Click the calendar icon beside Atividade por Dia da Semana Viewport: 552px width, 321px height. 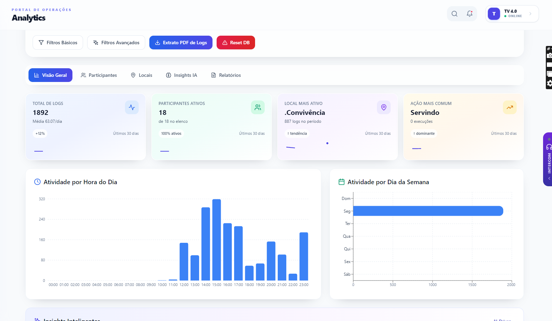pyautogui.click(x=342, y=182)
